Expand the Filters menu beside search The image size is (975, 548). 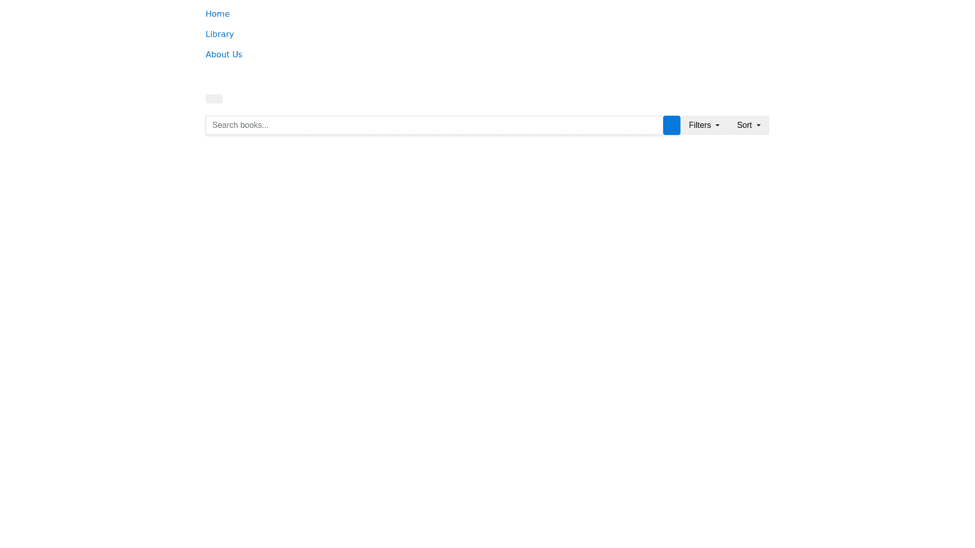pos(704,125)
